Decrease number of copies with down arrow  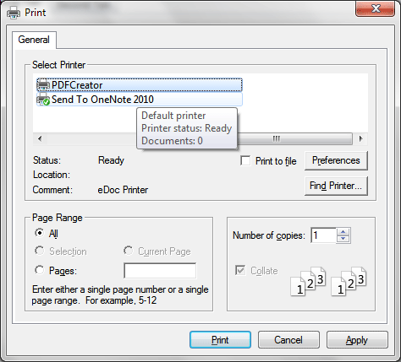click(x=343, y=239)
